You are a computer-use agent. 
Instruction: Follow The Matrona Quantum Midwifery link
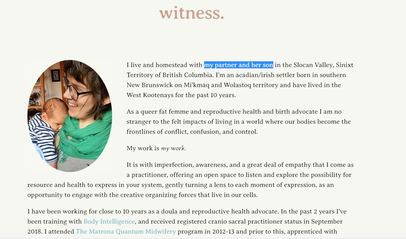(126, 232)
